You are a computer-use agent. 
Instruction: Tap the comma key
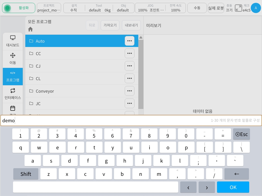tap(177, 174)
